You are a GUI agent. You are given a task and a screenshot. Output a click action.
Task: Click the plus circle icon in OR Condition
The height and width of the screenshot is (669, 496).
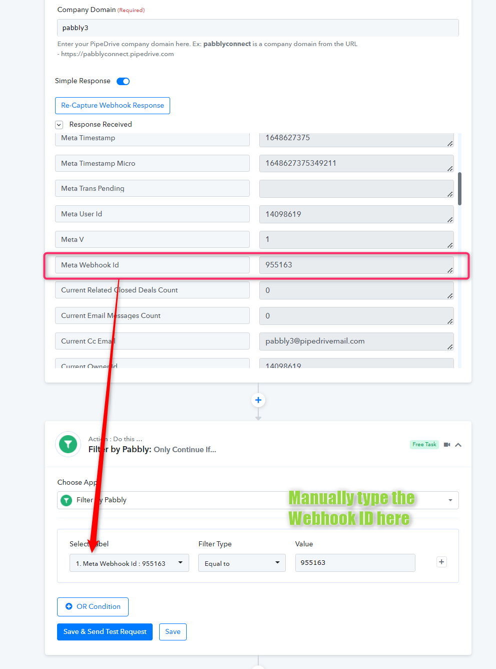(69, 606)
